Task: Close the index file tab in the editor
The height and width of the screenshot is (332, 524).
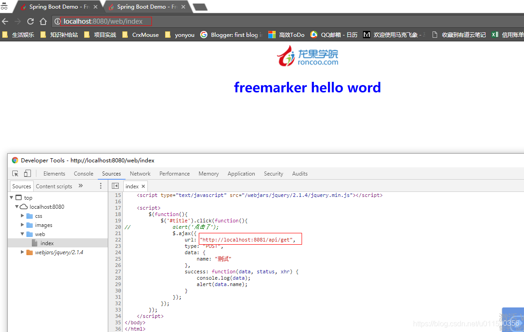Action: [143, 186]
